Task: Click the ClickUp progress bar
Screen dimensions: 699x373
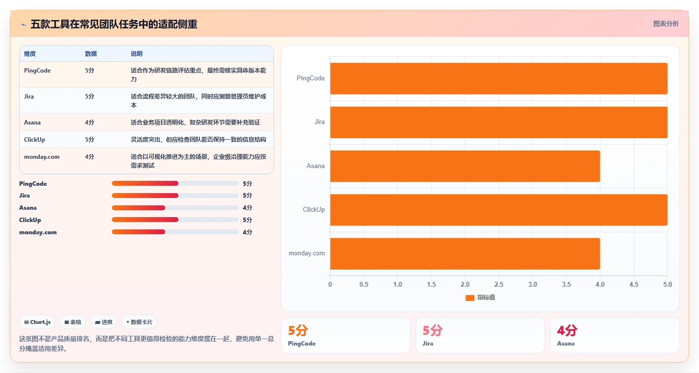Action: [175, 220]
